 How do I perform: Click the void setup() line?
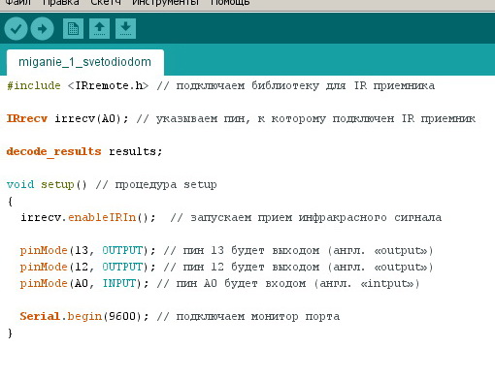112,184
